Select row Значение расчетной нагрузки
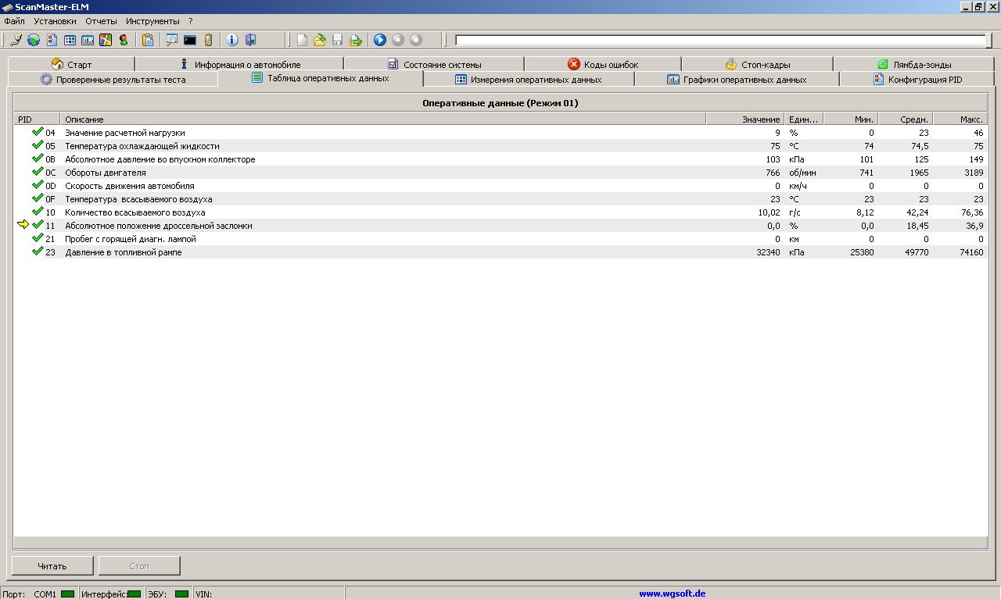This screenshot has height=599, width=1001. coord(500,133)
